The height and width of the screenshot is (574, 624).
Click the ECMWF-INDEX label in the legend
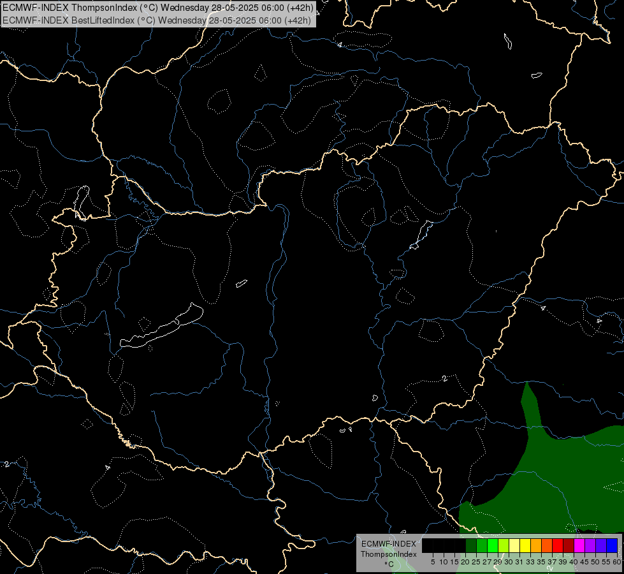coord(389,544)
